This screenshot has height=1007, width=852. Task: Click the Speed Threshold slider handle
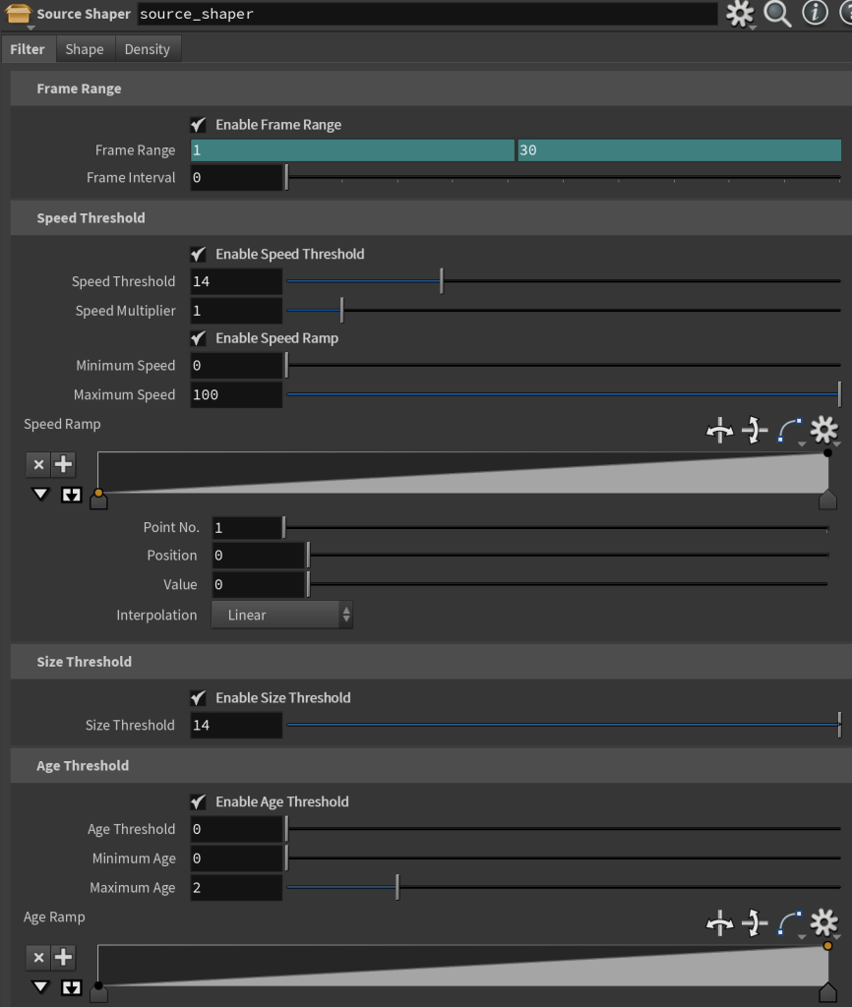click(x=442, y=282)
